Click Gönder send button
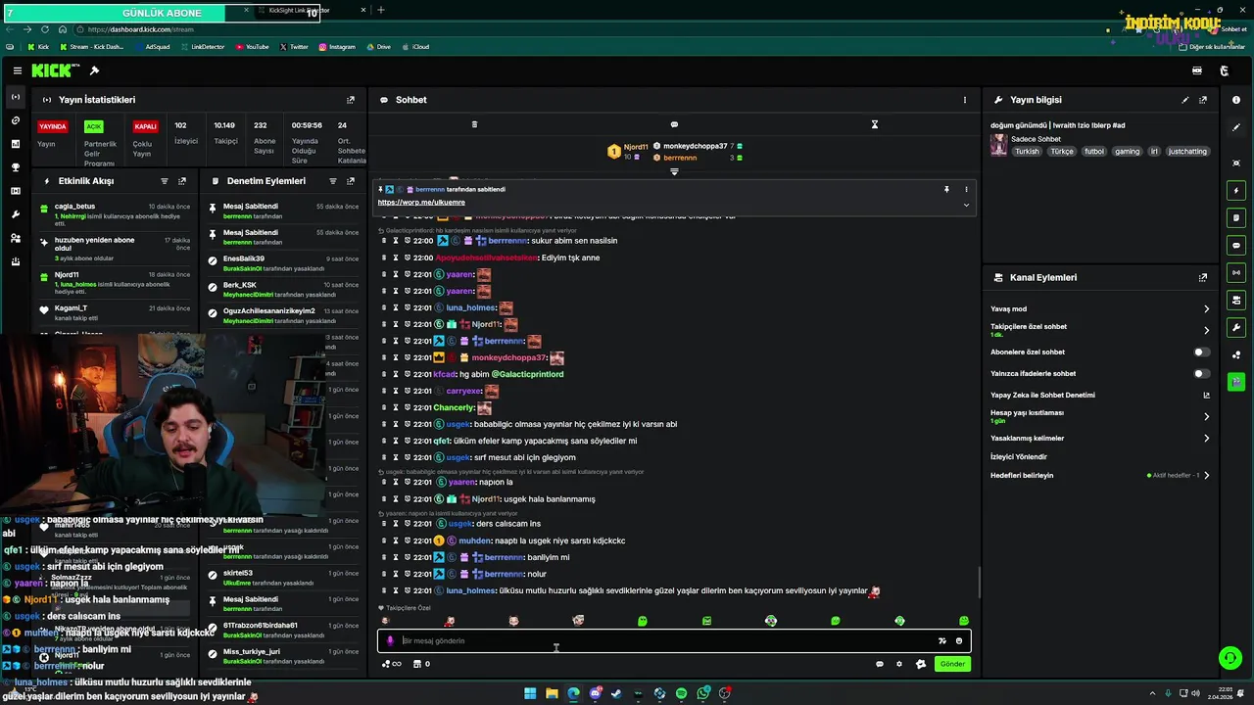 point(952,664)
